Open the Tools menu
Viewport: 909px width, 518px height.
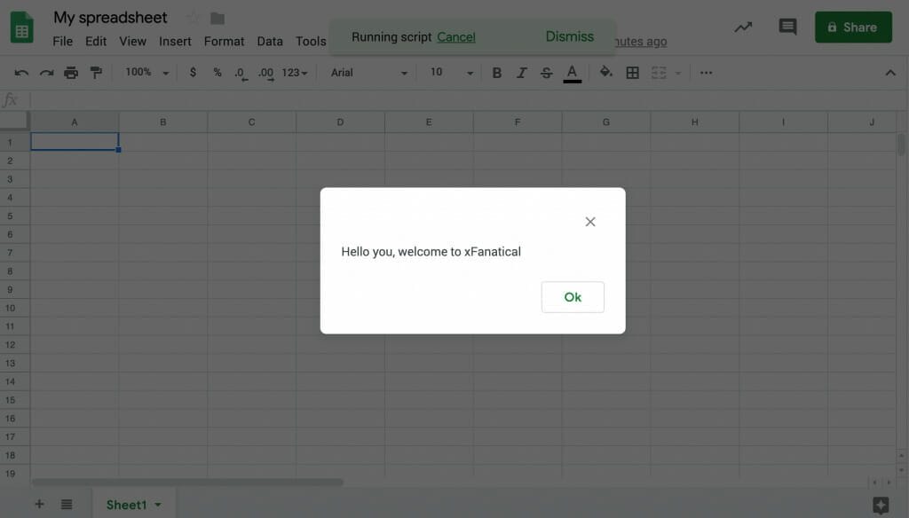click(311, 41)
